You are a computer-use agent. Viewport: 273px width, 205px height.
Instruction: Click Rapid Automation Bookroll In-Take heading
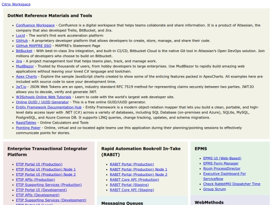click(141, 152)
